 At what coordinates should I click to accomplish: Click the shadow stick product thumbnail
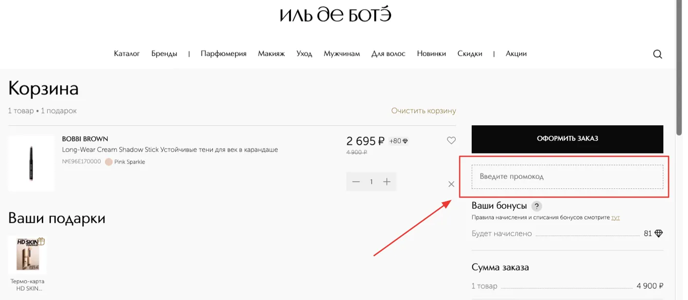32,164
